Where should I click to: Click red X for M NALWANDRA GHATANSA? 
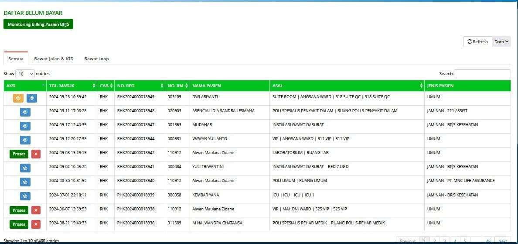36,224
